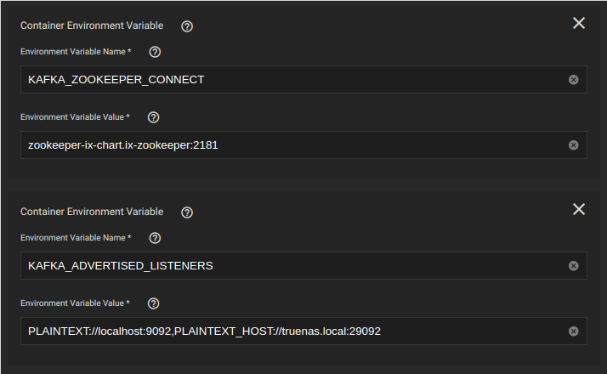This screenshot has height=374, width=607.
Task: Remove the KAFKA_ZOOKEEPER_CONNECT environment variable entry
Action: pos(579,23)
